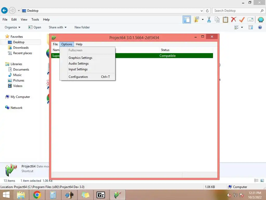Toggle the navigation pane toolbar icon
This screenshot has height=200, width=266.
[187, 20]
